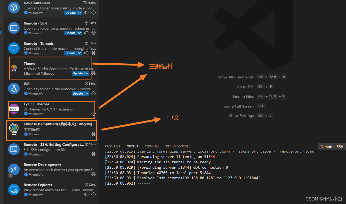Open the Remote - Tunnels manage gear
The image size is (346, 204).
click(x=93, y=53)
